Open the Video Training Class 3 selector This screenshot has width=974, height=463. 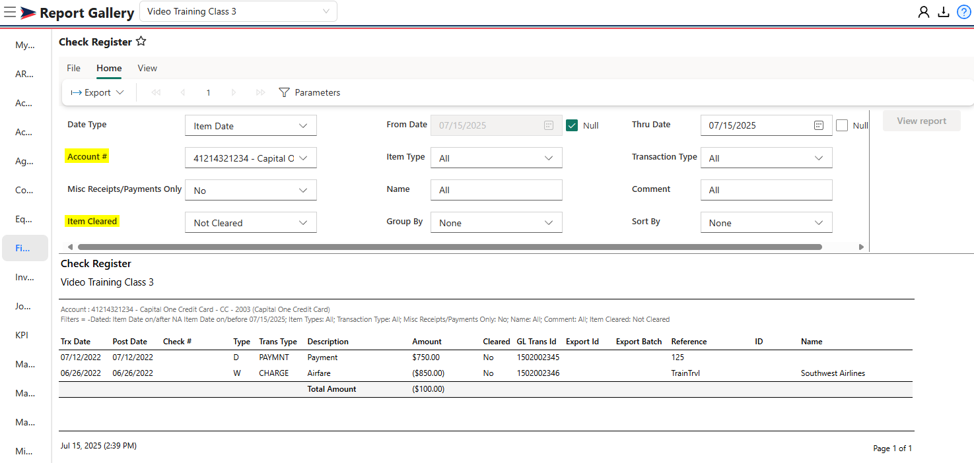click(x=238, y=11)
